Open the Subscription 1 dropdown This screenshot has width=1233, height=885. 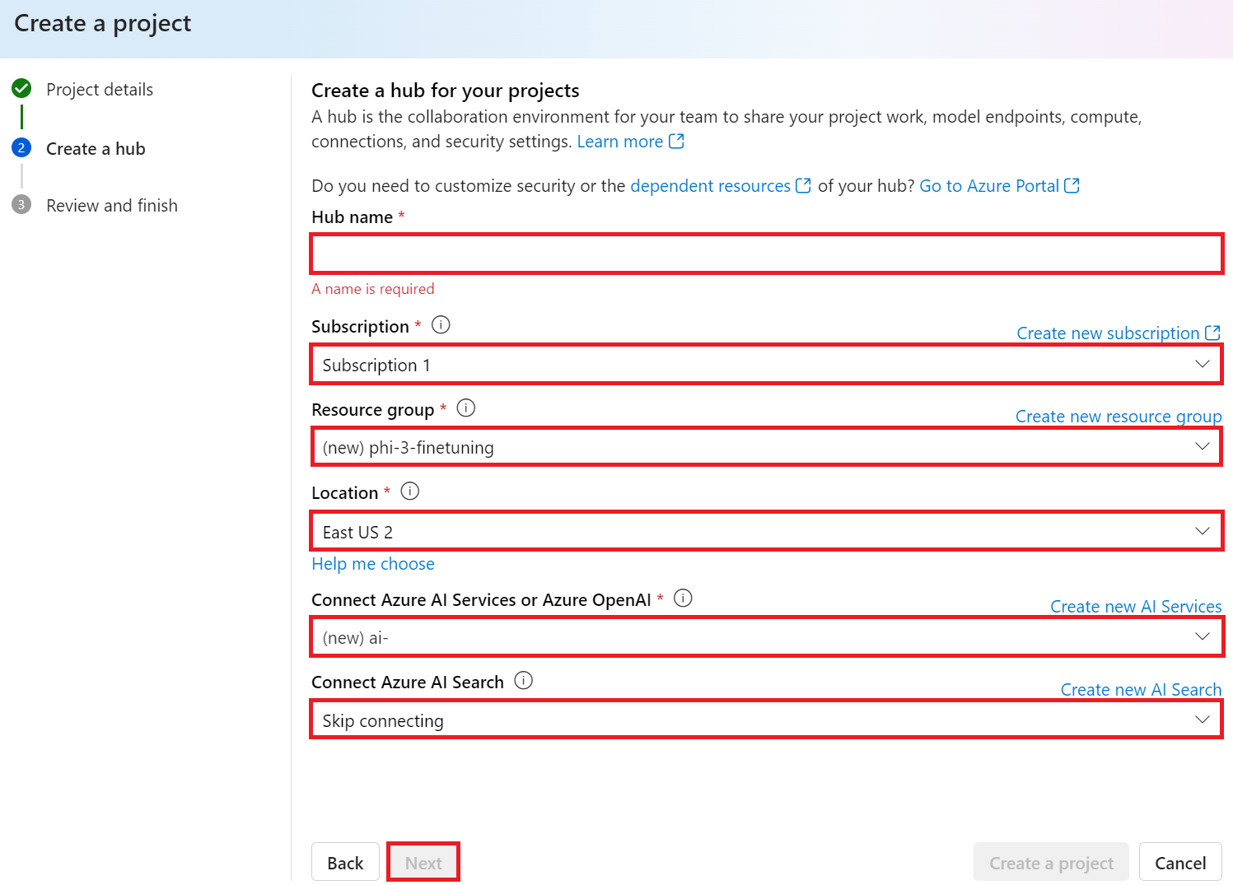767,365
